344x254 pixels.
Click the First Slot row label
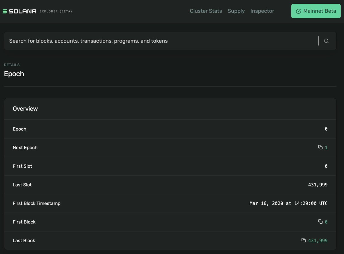coord(22,166)
